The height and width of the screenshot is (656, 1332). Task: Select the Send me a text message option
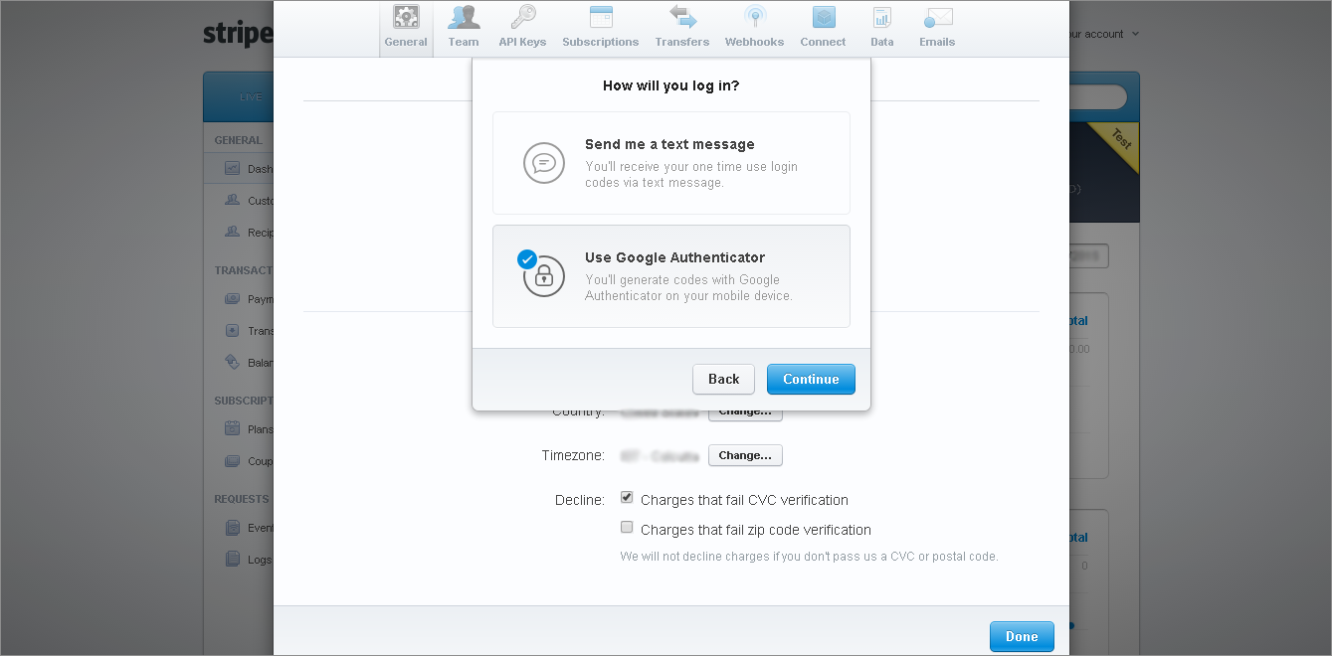pos(671,163)
